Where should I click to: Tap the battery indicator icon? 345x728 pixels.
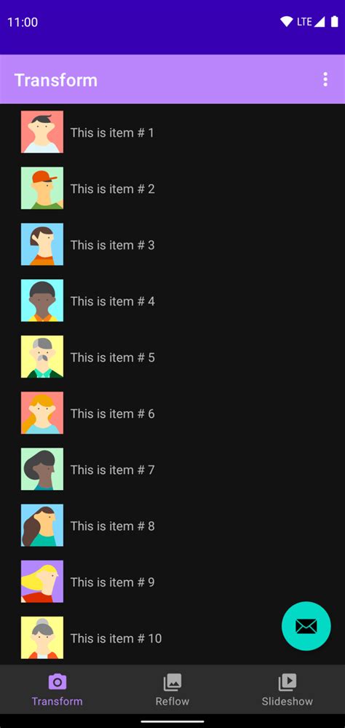click(334, 22)
